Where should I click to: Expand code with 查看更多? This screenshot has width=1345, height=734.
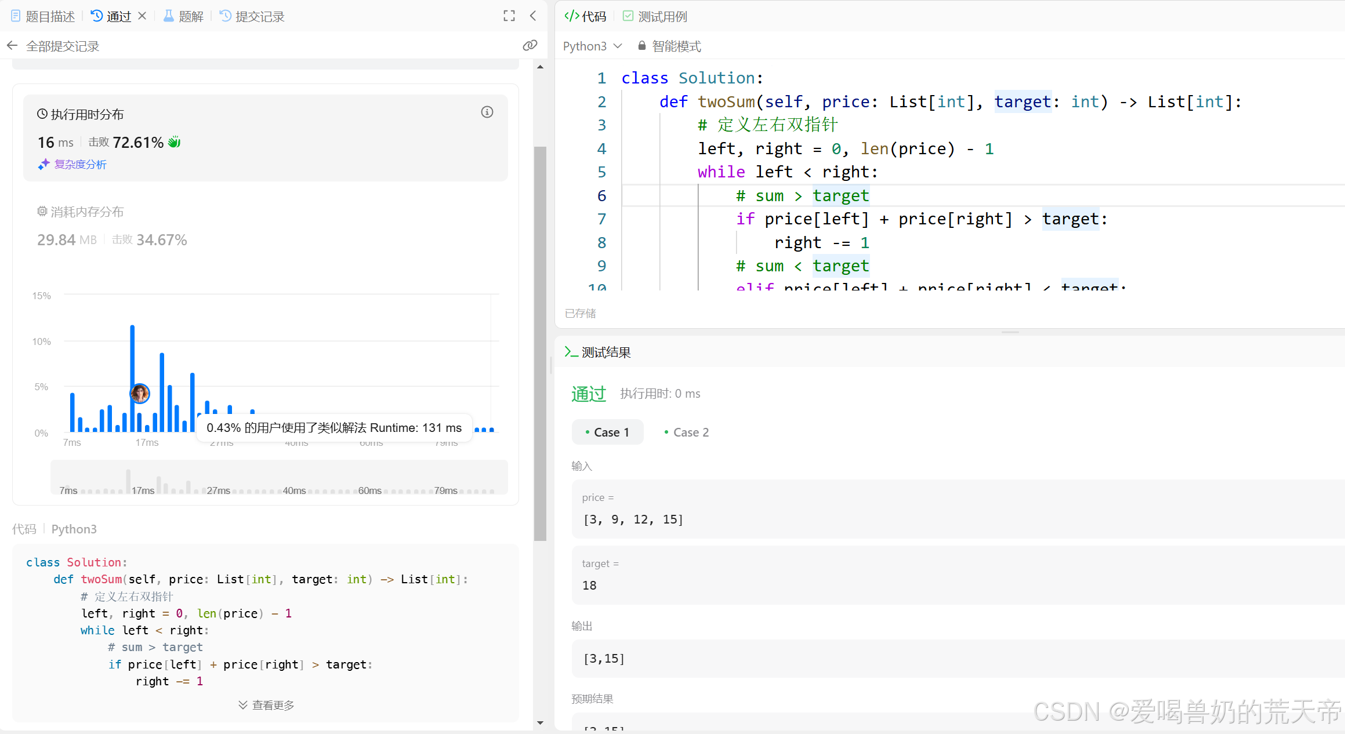tap(266, 705)
